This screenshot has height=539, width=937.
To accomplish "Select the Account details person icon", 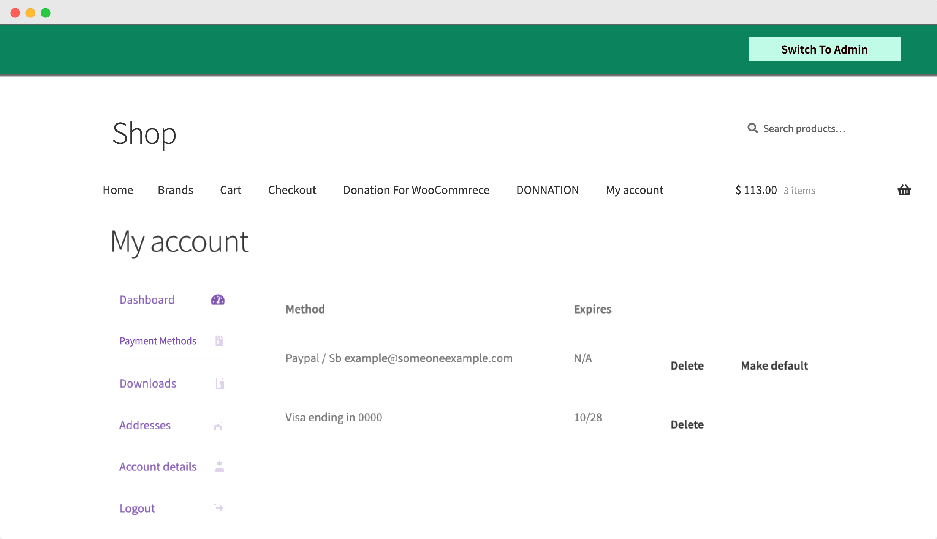I will pos(218,466).
